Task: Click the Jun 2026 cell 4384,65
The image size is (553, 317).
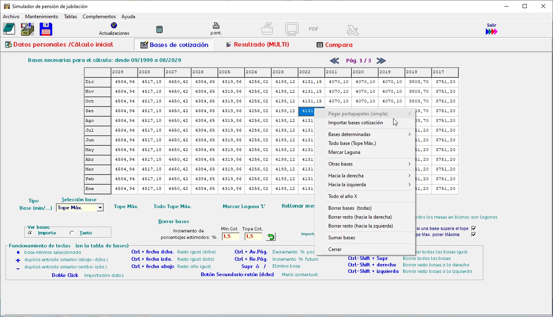Action: pos(204,140)
